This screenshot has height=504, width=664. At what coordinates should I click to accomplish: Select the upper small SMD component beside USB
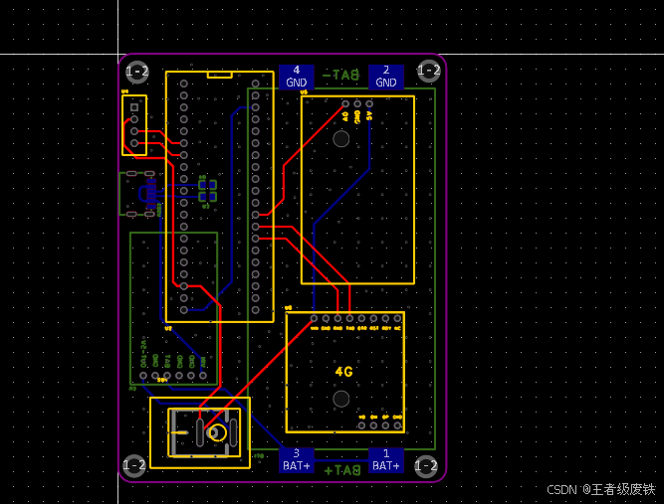click(207, 185)
